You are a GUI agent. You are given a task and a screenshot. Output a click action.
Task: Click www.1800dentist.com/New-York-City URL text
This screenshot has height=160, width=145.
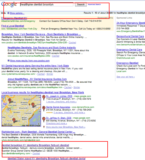pyautogui.click(x=19, y=29)
